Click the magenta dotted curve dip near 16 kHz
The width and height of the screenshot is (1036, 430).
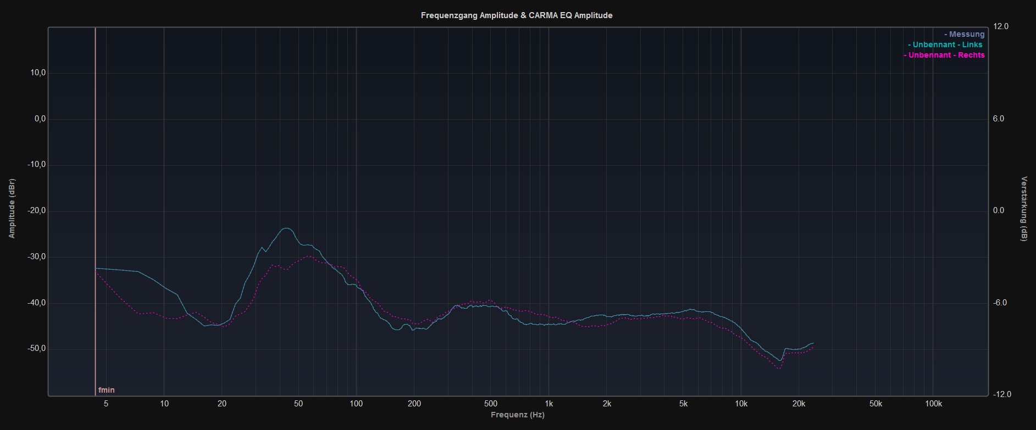point(779,368)
